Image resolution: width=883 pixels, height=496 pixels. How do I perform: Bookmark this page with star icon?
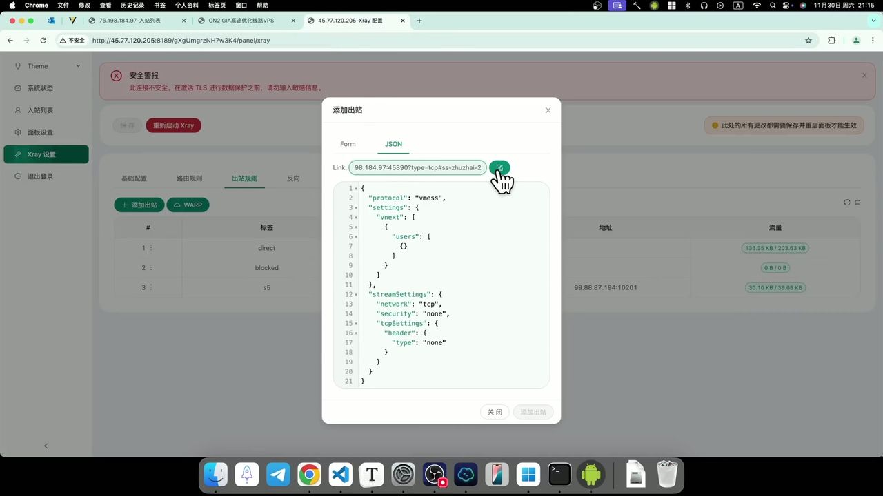(x=808, y=41)
